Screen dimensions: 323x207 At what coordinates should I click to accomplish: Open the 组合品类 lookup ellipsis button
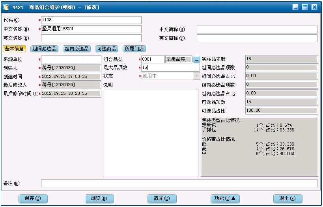point(196,59)
